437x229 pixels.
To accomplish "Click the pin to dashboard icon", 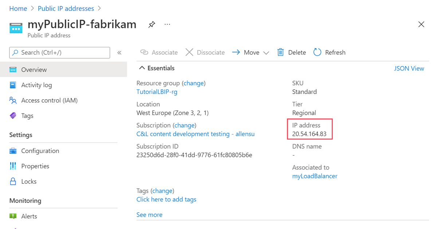I will coord(151,24).
